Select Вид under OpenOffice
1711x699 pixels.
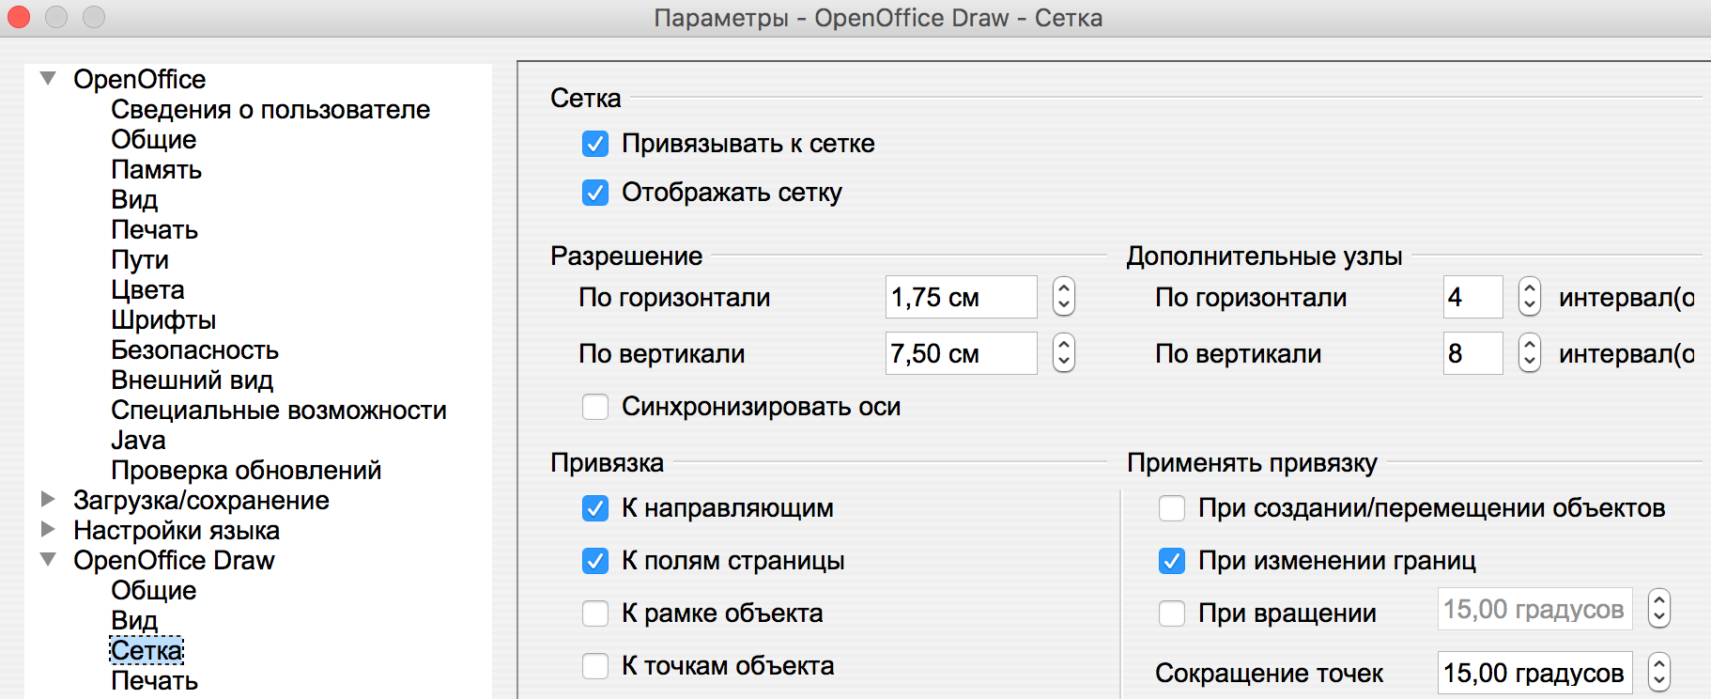coord(134,199)
